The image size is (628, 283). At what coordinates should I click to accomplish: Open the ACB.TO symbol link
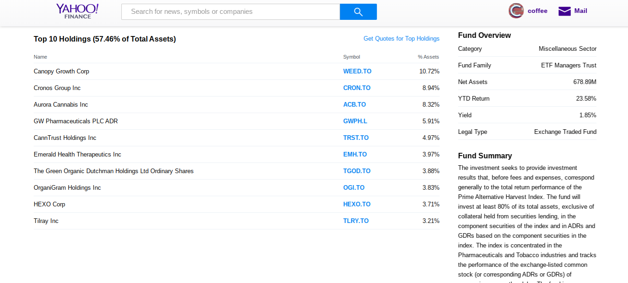click(354, 105)
